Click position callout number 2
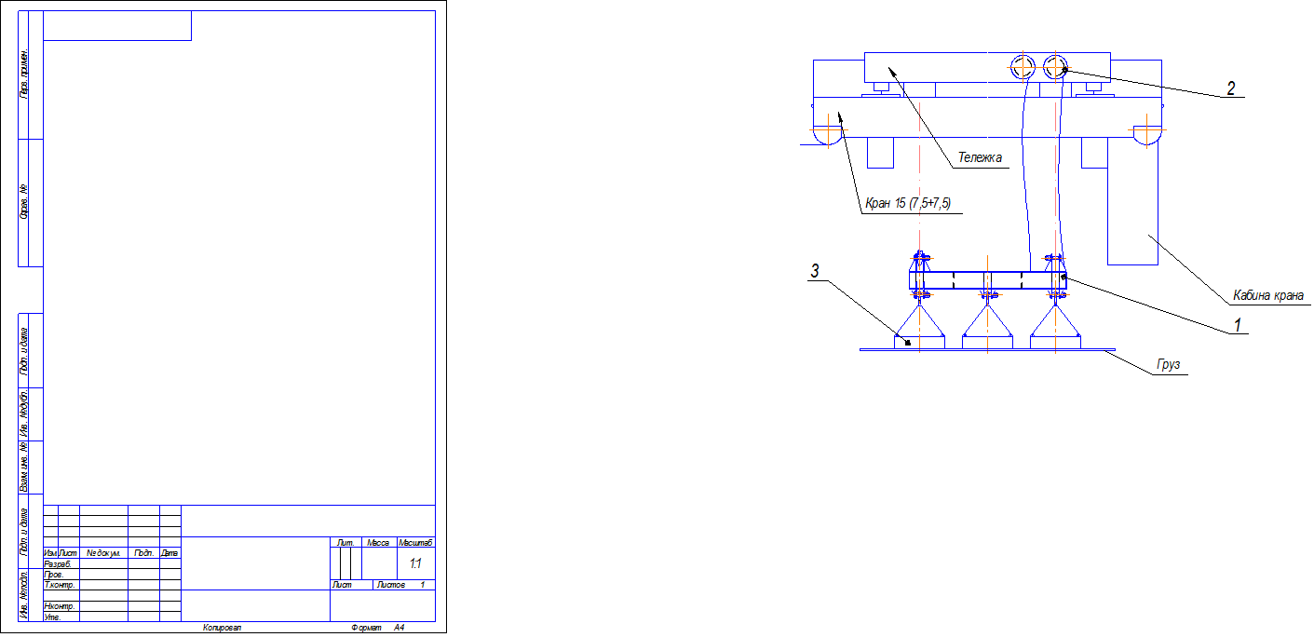 (x=1230, y=89)
